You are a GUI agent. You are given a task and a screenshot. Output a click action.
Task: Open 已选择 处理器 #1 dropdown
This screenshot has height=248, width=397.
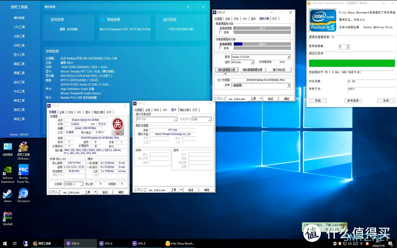pyautogui.click(x=74, y=184)
